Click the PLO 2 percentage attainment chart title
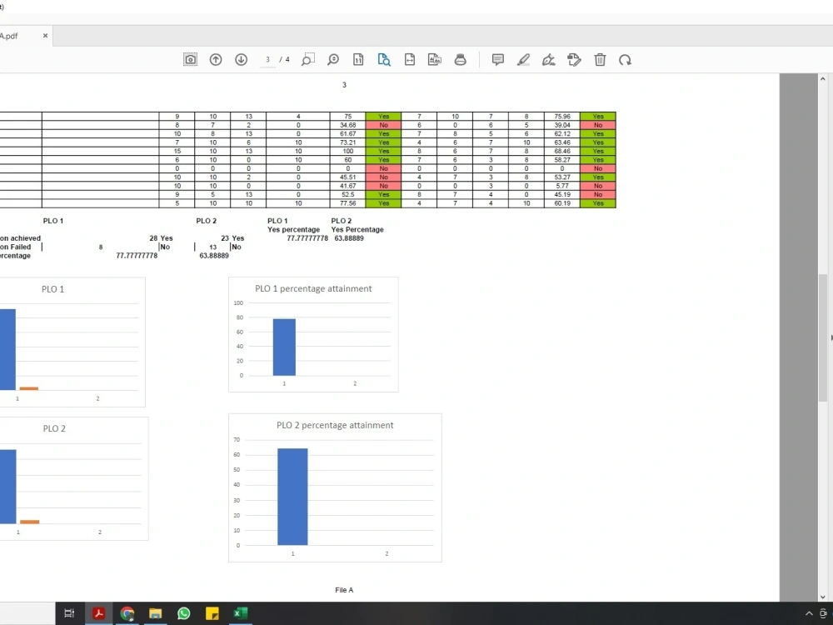 [335, 425]
